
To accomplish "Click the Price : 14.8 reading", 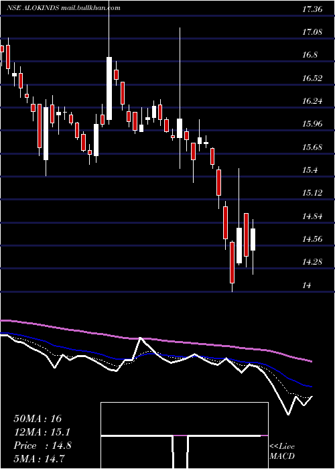I will pos(42,446).
